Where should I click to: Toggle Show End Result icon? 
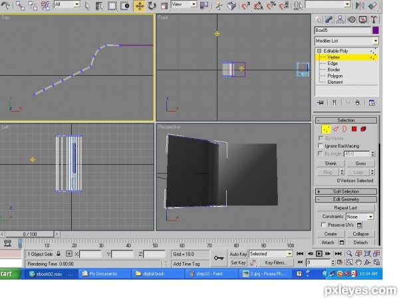(334, 103)
